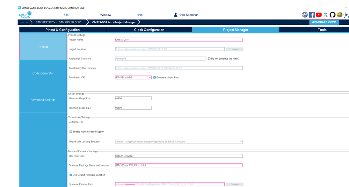Click the ST network star icon

[346, 15]
